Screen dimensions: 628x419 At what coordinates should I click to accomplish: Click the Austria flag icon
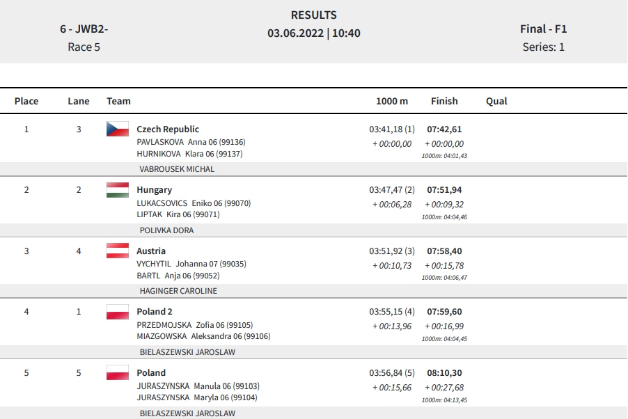(x=118, y=251)
